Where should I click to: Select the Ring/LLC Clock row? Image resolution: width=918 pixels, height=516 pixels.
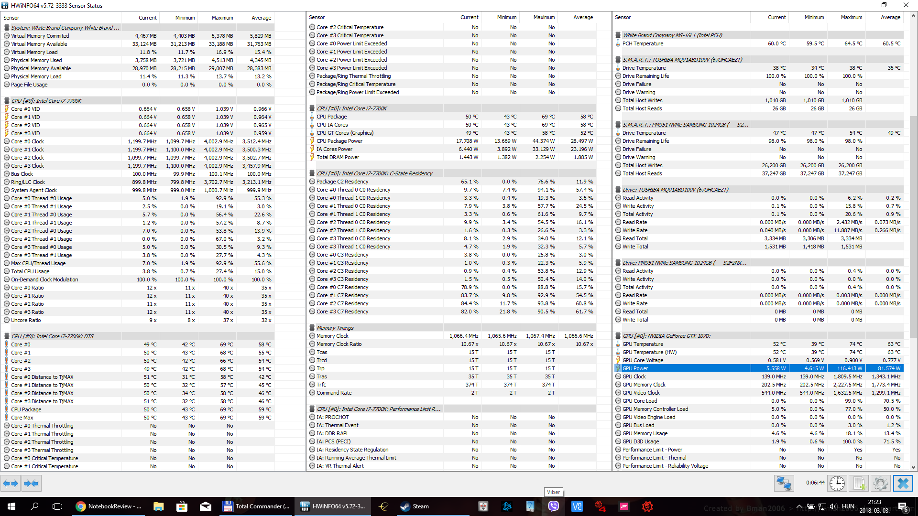tap(138, 182)
